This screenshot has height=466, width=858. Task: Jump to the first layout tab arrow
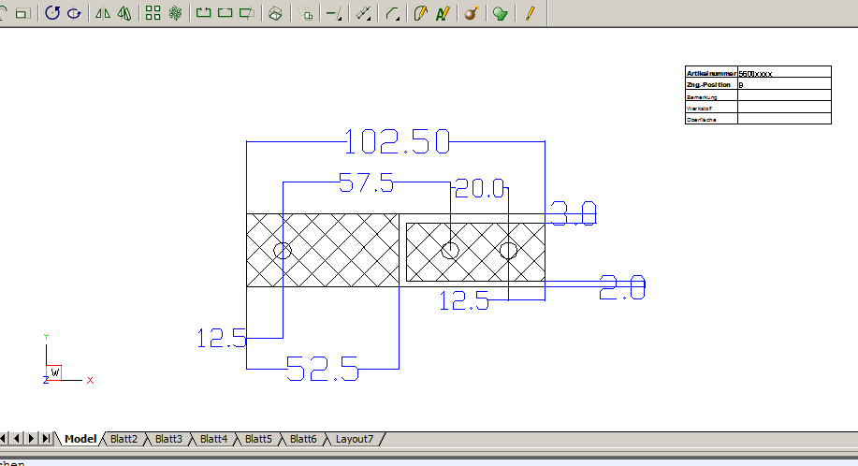click(5, 439)
